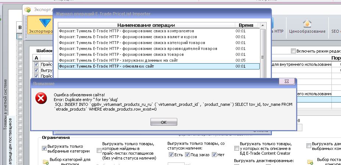This screenshot has height=165, width=341.
Task: Select highlighted log row обновляем сайт
Action: (x=159, y=66)
